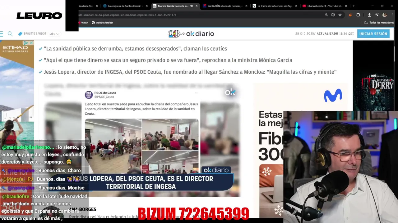Close the Channel content YouTube Studio tab
Image resolution: width=398 pixels, height=223 pixels.
tap(346, 6)
